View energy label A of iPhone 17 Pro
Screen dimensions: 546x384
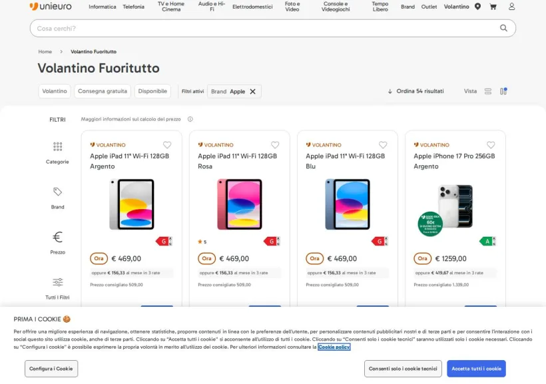(488, 241)
